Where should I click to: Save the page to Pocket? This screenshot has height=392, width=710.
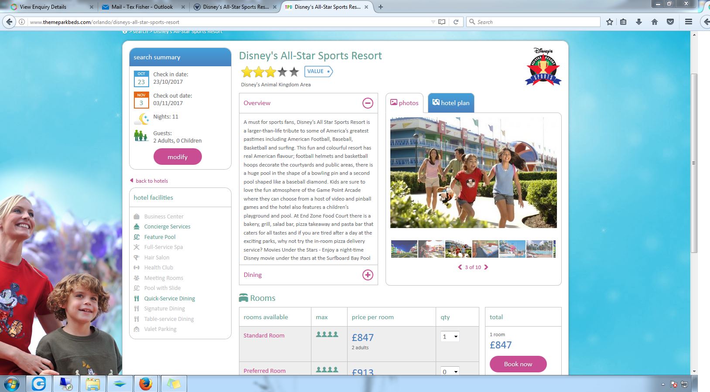[670, 22]
